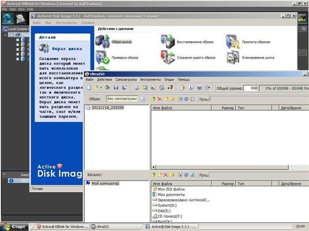Click the green graph icon at KillDisk right edge
The width and height of the screenshot is (309, 231).
click(302, 19)
